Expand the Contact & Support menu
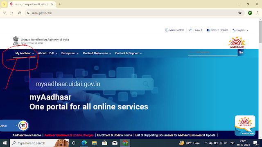Image resolution: width=262 pixels, height=147 pixels. click(x=128, y=53)
